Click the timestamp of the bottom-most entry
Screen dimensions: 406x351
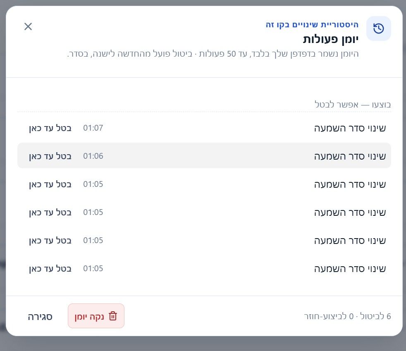point(93,268)
